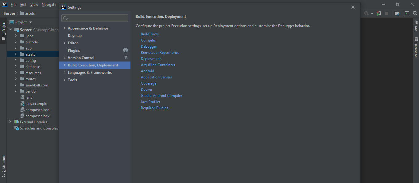The image size is (419, 183).
Task: Toggle the 1: Project side tab
Action: pyautogui.click(x=3, y=31)
